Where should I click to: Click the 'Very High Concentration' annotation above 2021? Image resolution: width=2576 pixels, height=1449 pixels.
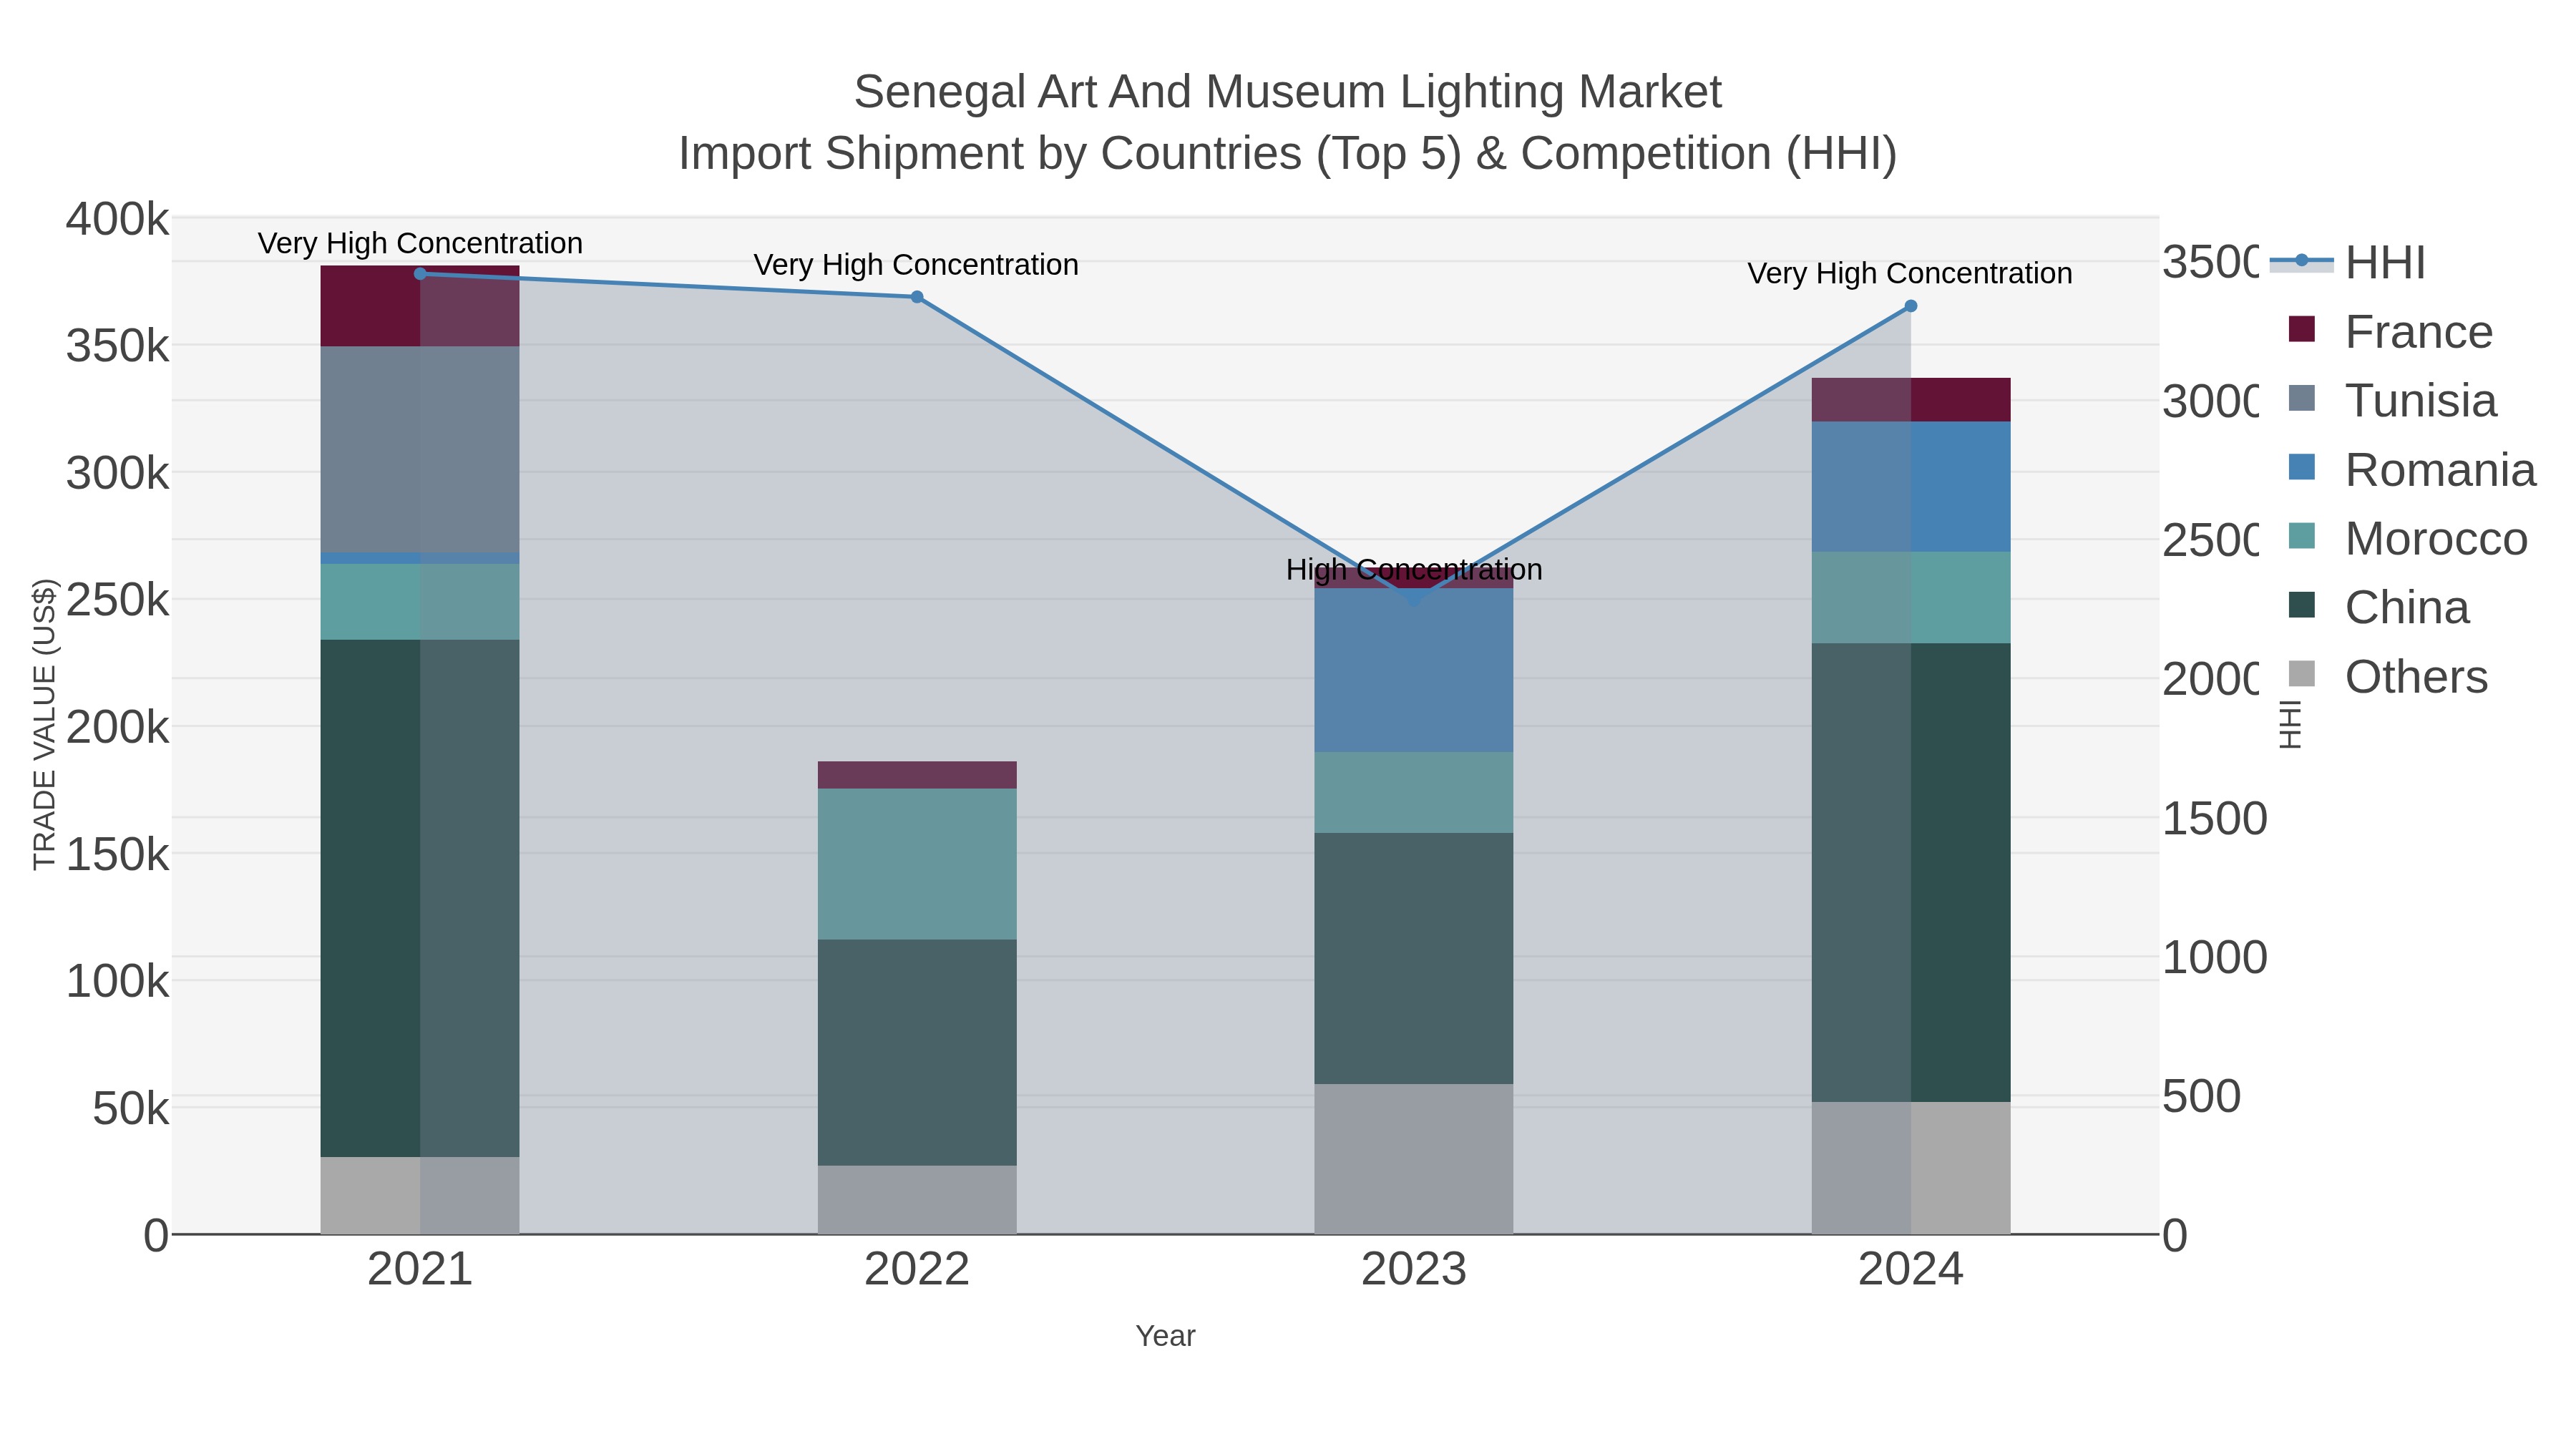pyautogui.click(x=420, y=243)
